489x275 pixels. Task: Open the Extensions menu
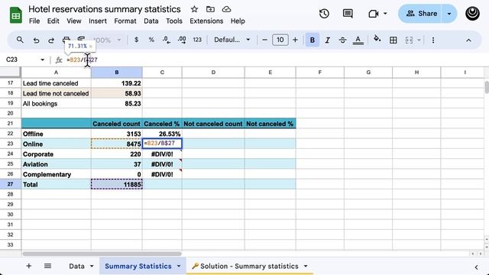pyautogui.click(x=206, y=21)
